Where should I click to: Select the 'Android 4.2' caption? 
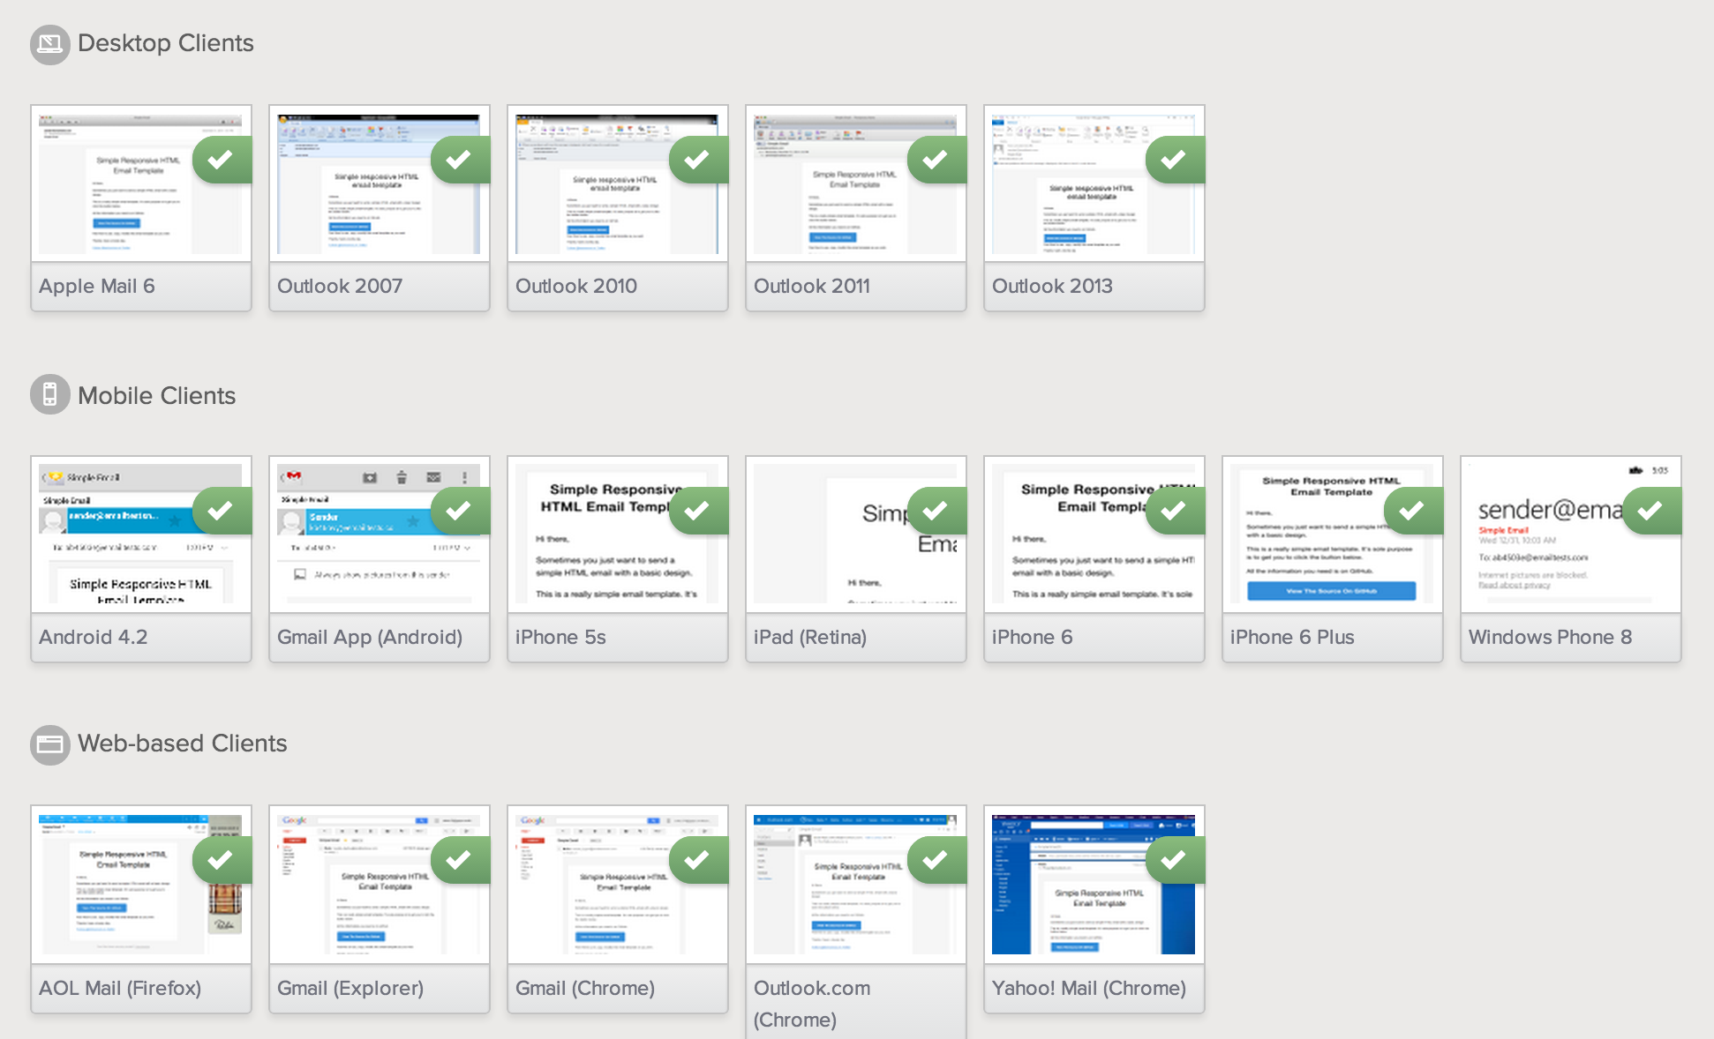pyautogui.click(x=94, y=637)
